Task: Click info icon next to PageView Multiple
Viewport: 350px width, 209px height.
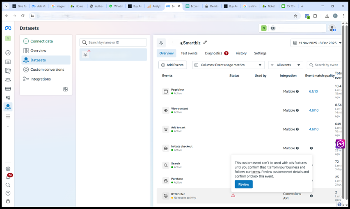Action: [297, 92]
